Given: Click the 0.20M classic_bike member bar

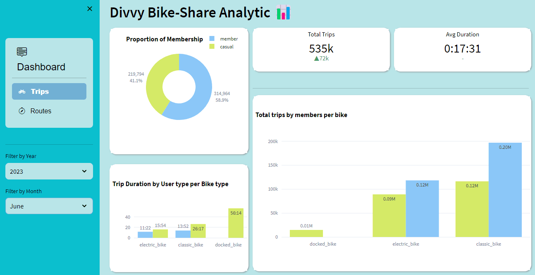Looking at the screenshot, I should [505, 190].
